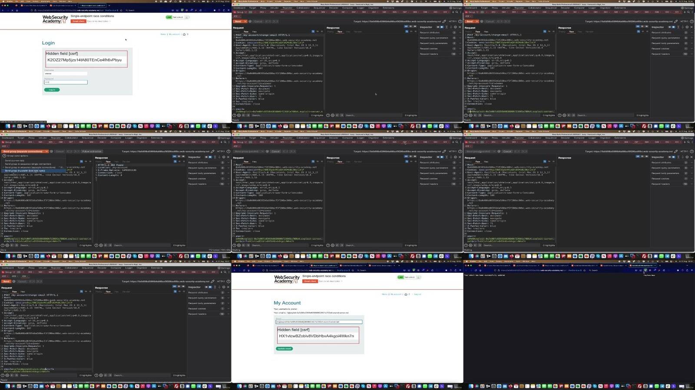The image size is (695, 390).
Task: Click the Follow redirection button
Action: point(92,151)
